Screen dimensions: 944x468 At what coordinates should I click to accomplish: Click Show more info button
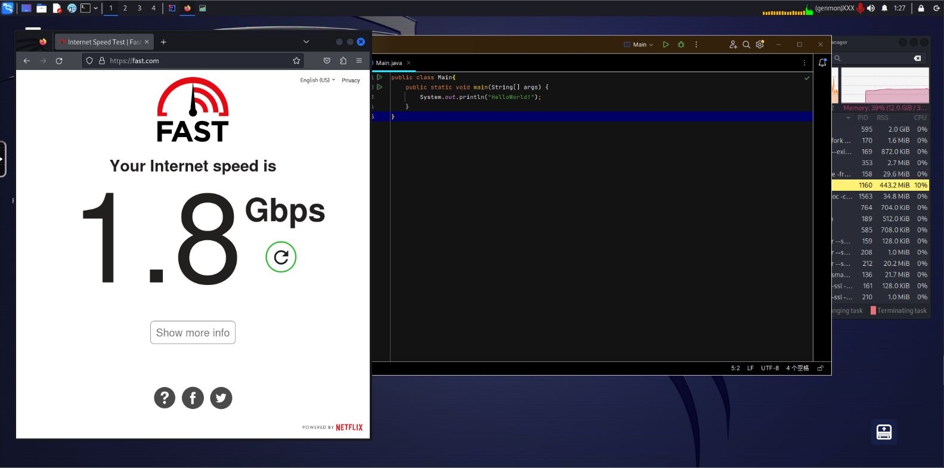coord(193,333)
